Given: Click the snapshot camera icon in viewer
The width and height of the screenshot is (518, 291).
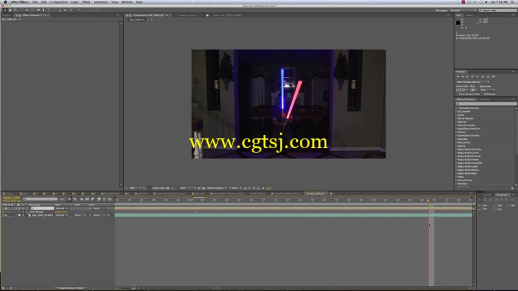Looking at the screenshot, I should (168, 188).
